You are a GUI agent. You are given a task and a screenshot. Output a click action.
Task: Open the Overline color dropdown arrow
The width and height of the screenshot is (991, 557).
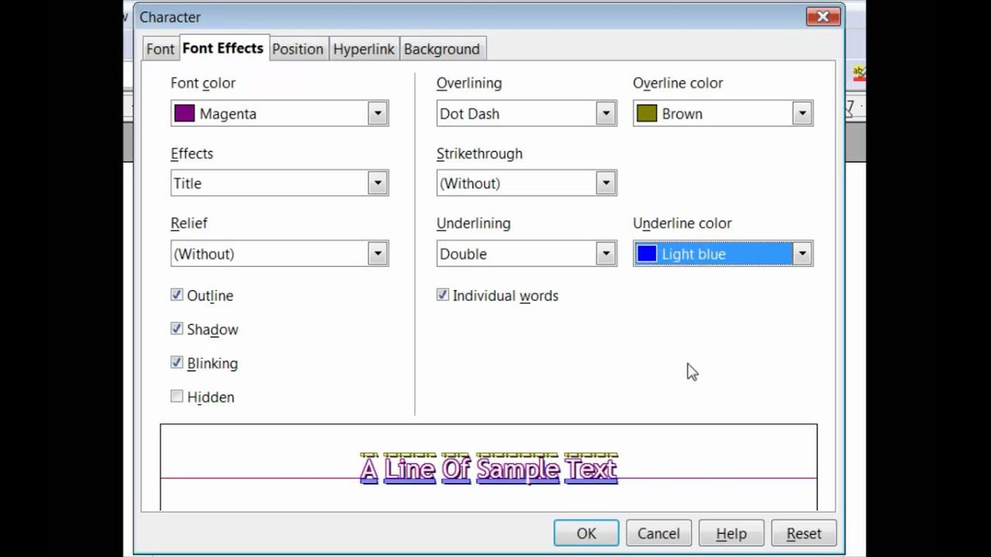[x=802, y=114]
